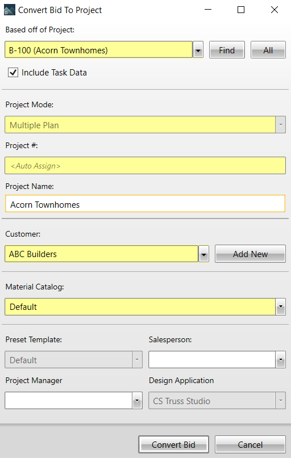
Task: Open the Preset Template dropdown
Action: tap(137, 360)
